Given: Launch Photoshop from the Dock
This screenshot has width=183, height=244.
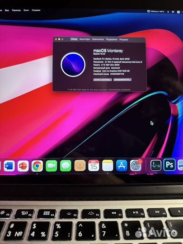Looking at the screenshot, I should pyautogui.click(x=169, y=165).
